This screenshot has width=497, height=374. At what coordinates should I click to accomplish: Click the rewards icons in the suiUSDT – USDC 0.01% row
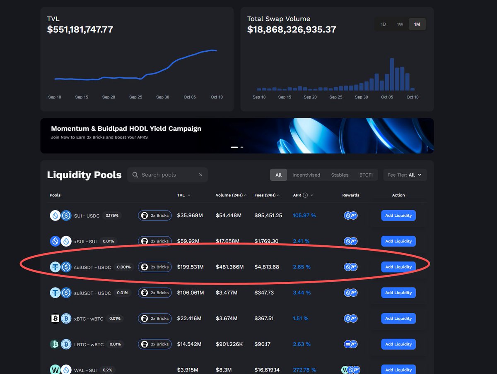pyautogui.click(x=351, y=293)
